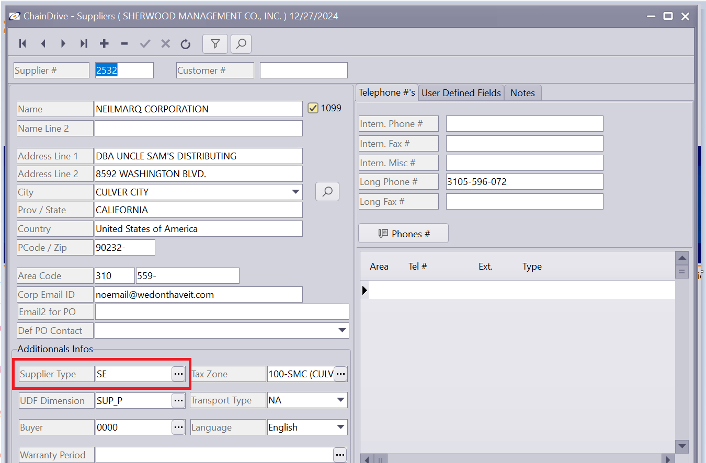Click scroll right arrow in phones grid
The width and height of the screenshot is (706, 463).
tap(668, 459)
